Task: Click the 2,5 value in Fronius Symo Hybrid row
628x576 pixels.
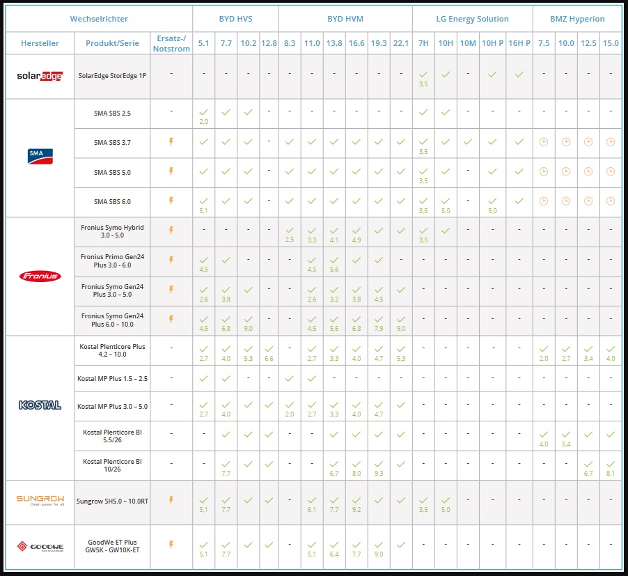Action: tap(290, 240)
